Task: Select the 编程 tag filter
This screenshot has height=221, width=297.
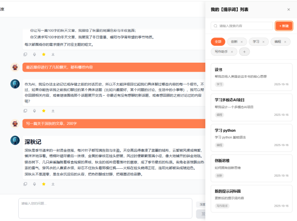Action: [x=278, y=41]
